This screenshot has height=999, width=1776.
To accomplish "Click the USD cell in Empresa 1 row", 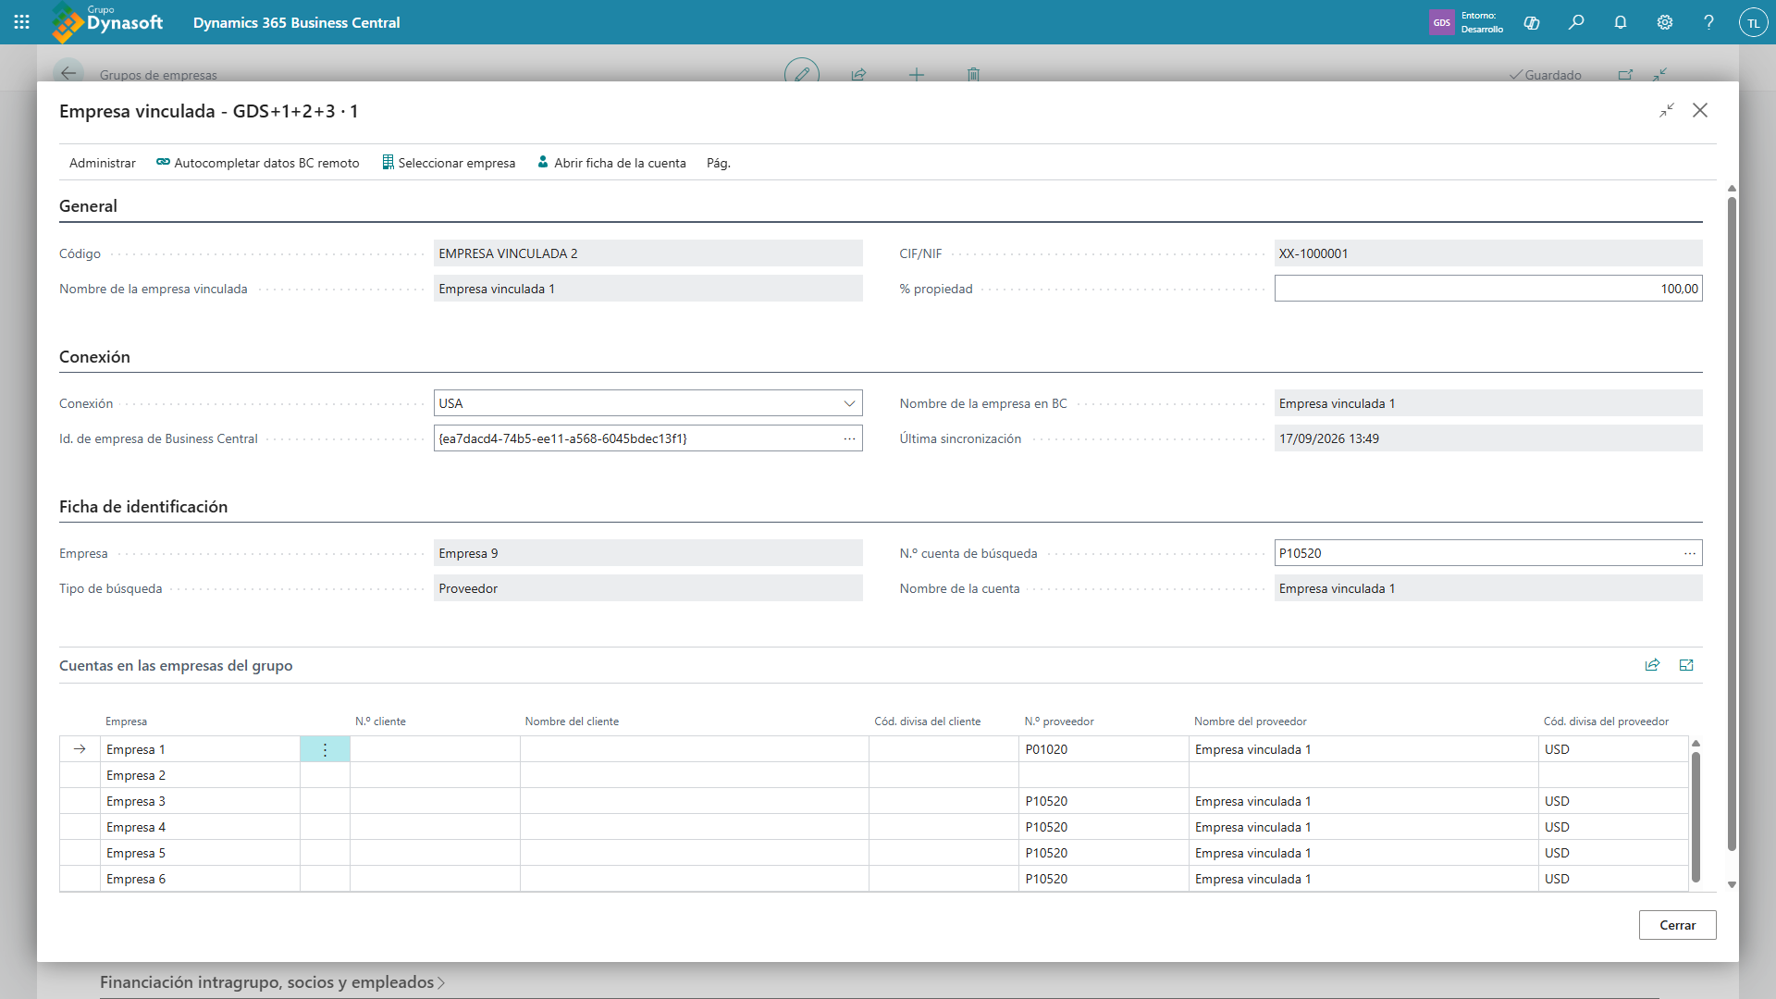I will (1613, 749).
